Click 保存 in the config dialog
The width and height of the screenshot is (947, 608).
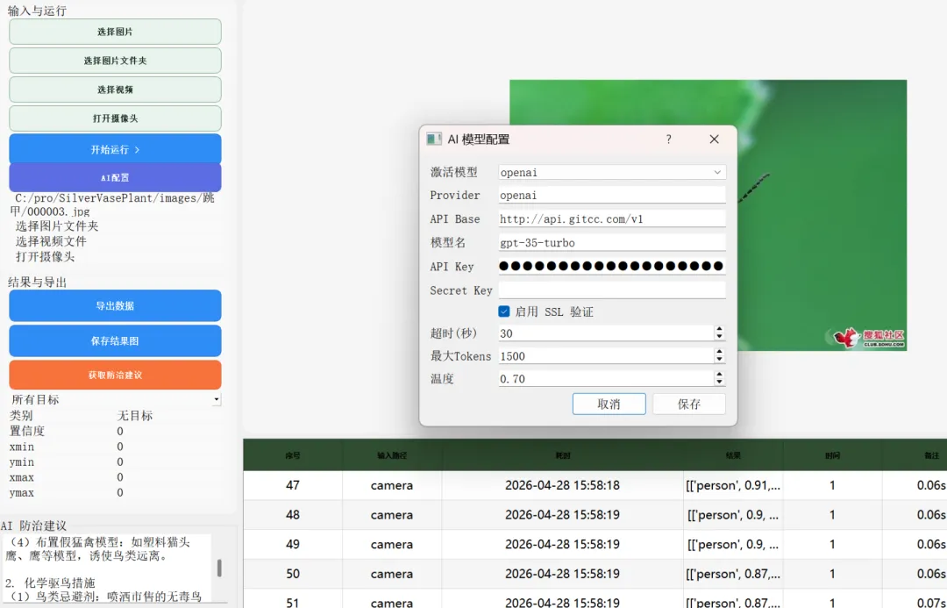[x=689, y=404]
